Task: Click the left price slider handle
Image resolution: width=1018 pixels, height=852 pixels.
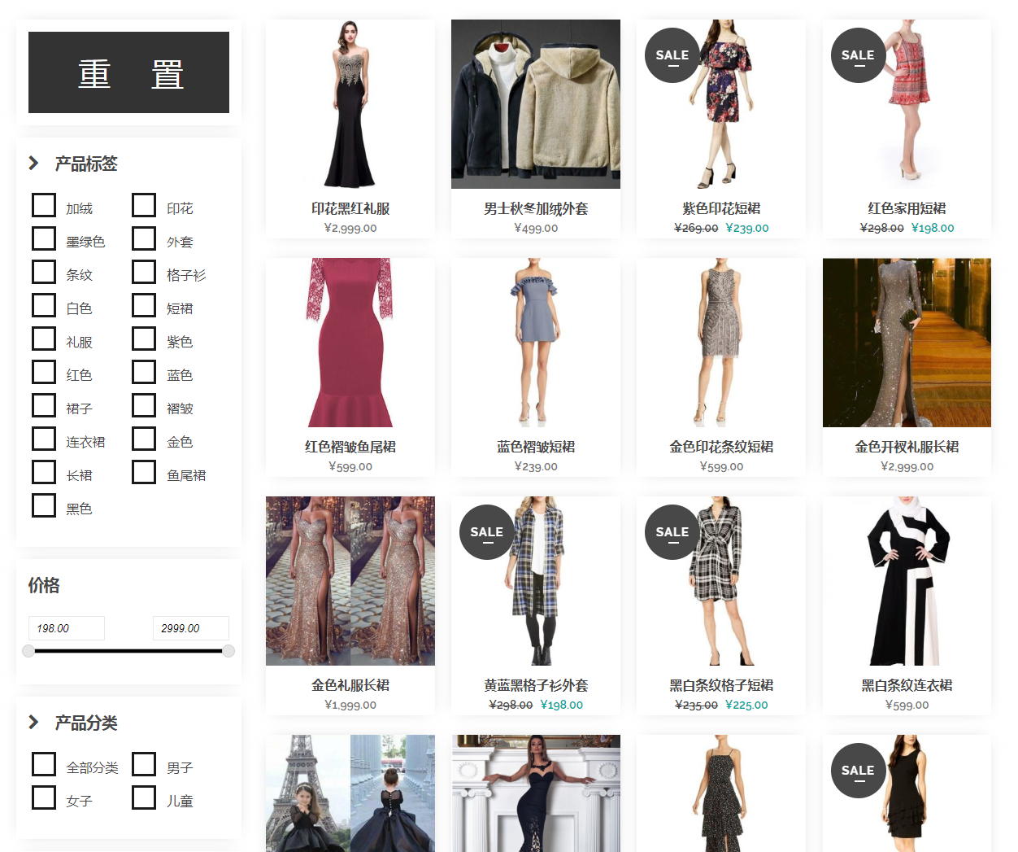Action: 28,651
